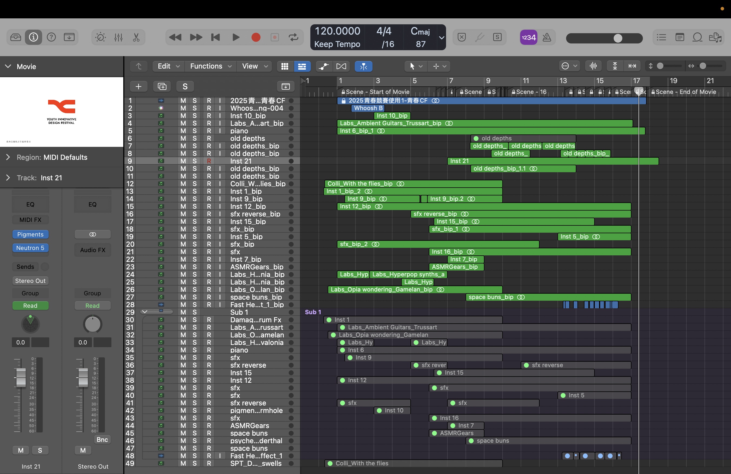Screen dimensions: 731x474
Task: Click the Add Track plus button
Action: click(x=138, y=86)
